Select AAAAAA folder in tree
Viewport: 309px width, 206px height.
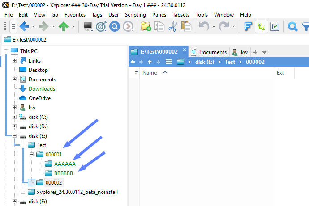point(65,164)
